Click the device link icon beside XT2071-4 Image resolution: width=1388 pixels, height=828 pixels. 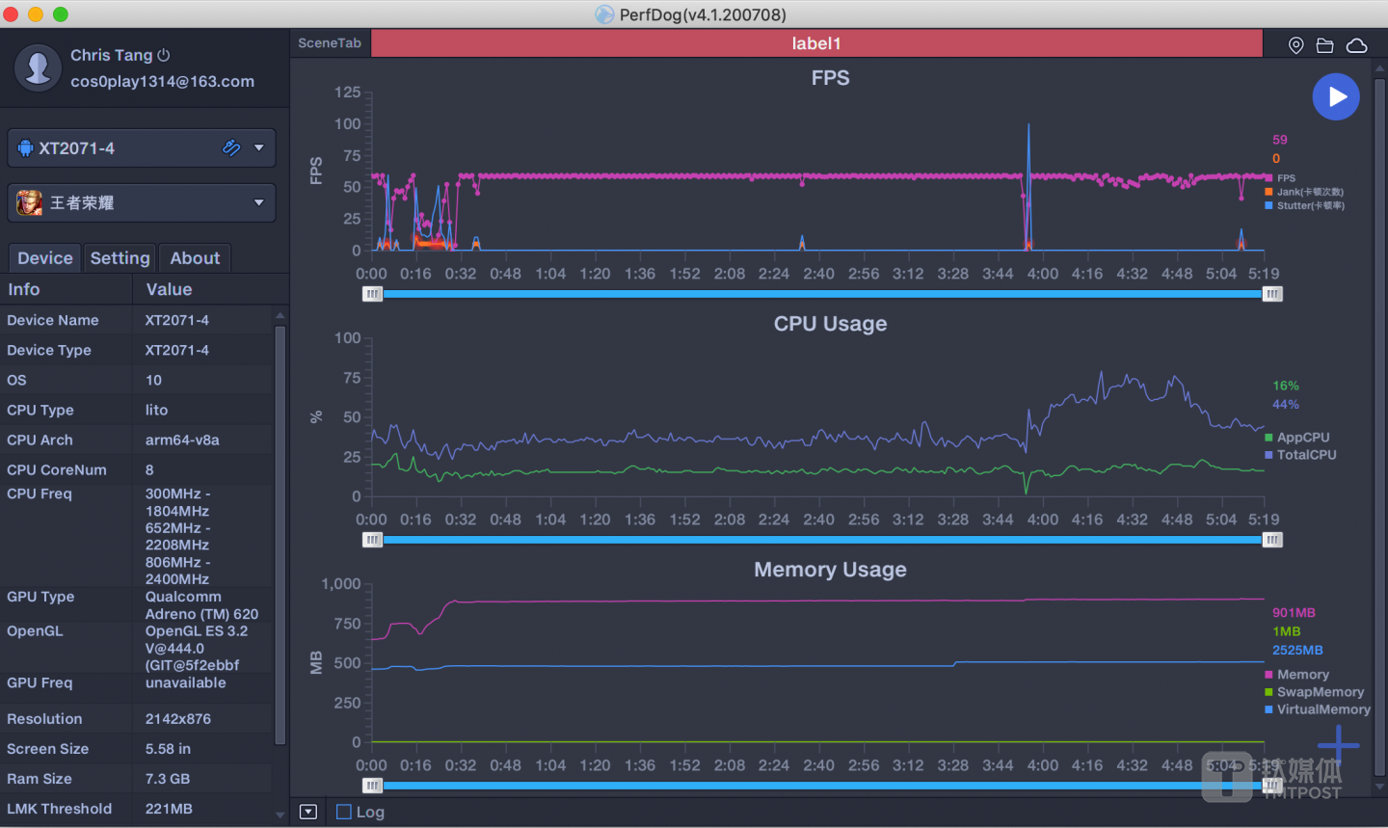pos(231,147)
